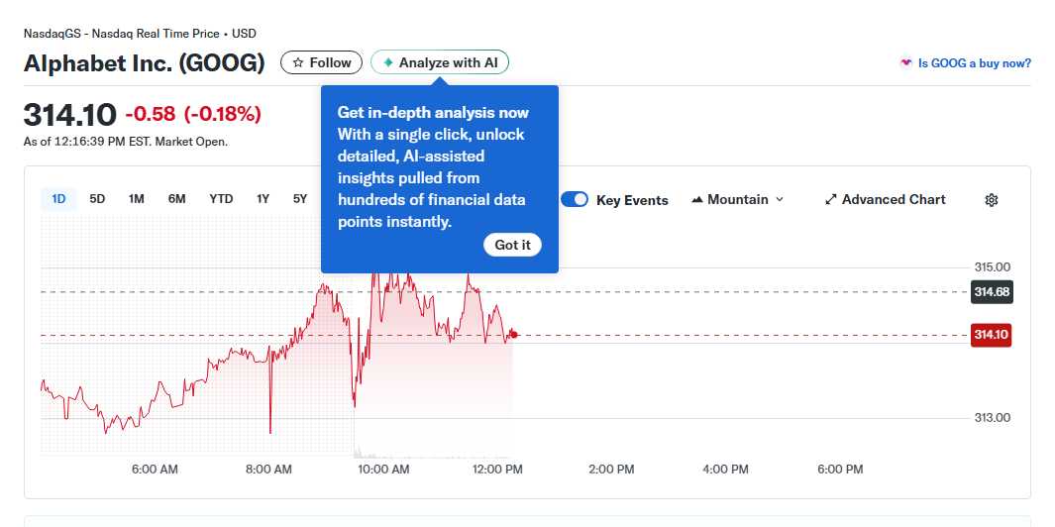The width and height of the screenshot is (1055, 527).
Task: Click the 314.10 current price label
Action: point(991,335)
